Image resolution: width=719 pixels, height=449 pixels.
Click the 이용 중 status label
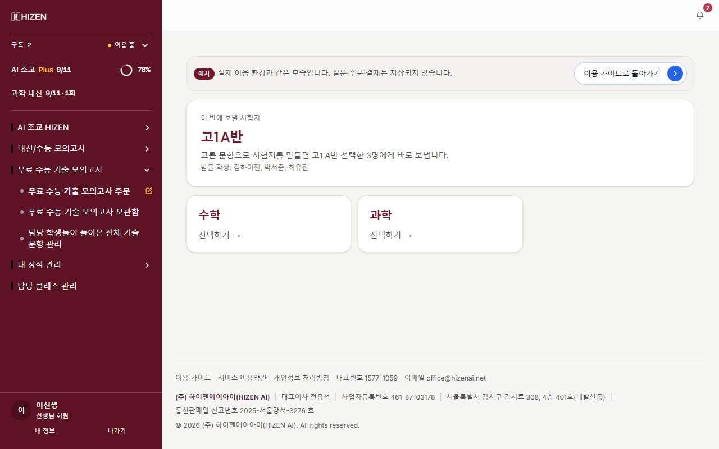[x=124, y=45]
